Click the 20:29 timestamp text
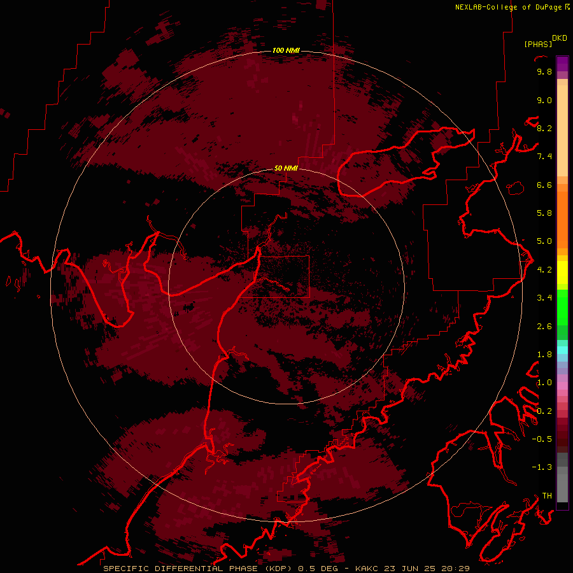 [x=455, y=569]
